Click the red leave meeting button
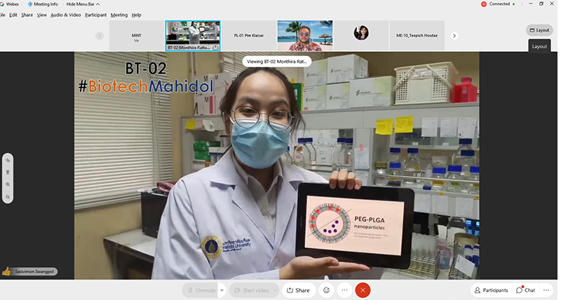The height and width of the screenshot is (300, 561). (x=363, y=290)
